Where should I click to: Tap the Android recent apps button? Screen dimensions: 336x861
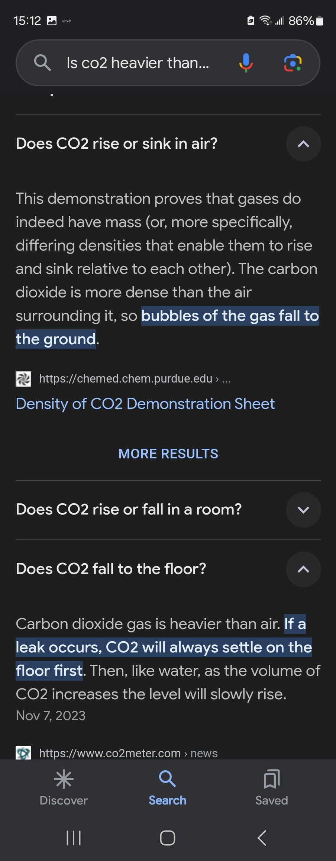pos(74,838)
